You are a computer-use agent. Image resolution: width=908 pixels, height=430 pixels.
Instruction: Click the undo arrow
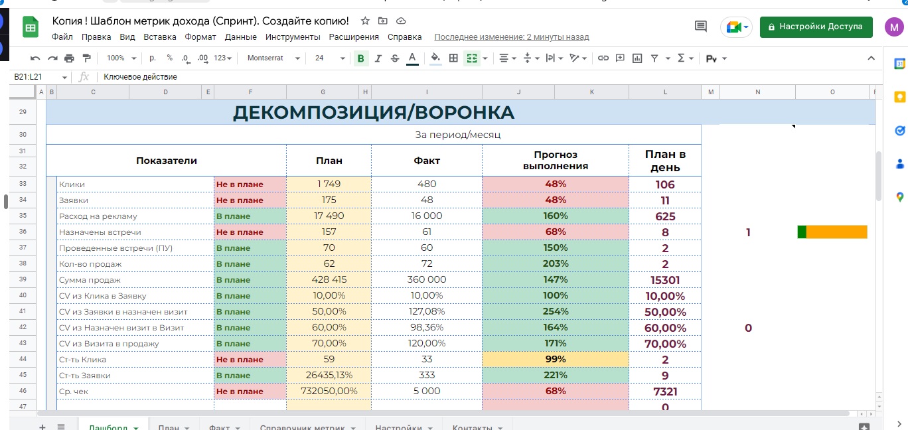[35, 58]
